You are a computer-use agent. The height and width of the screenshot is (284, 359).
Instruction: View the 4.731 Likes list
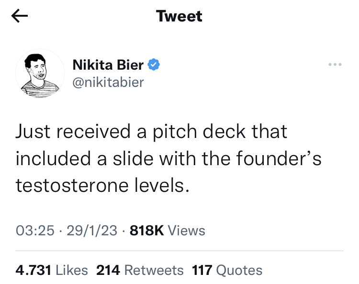pos(52,270)
